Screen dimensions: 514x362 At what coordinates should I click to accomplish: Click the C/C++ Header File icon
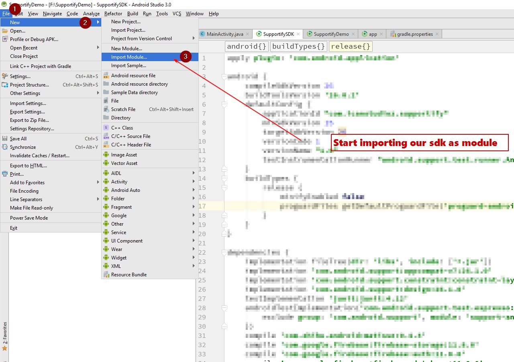[106, 145]
